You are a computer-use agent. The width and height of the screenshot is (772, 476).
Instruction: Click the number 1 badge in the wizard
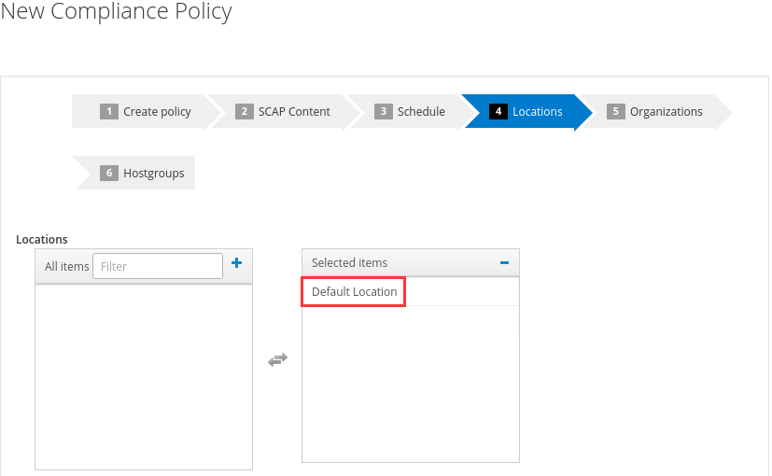[109, 111]
